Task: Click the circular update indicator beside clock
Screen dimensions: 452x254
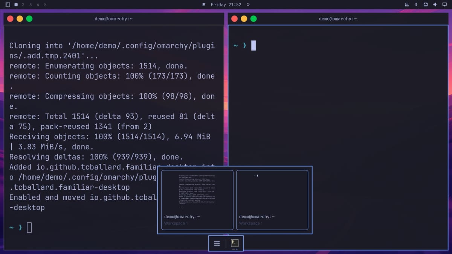Action: 248,5
